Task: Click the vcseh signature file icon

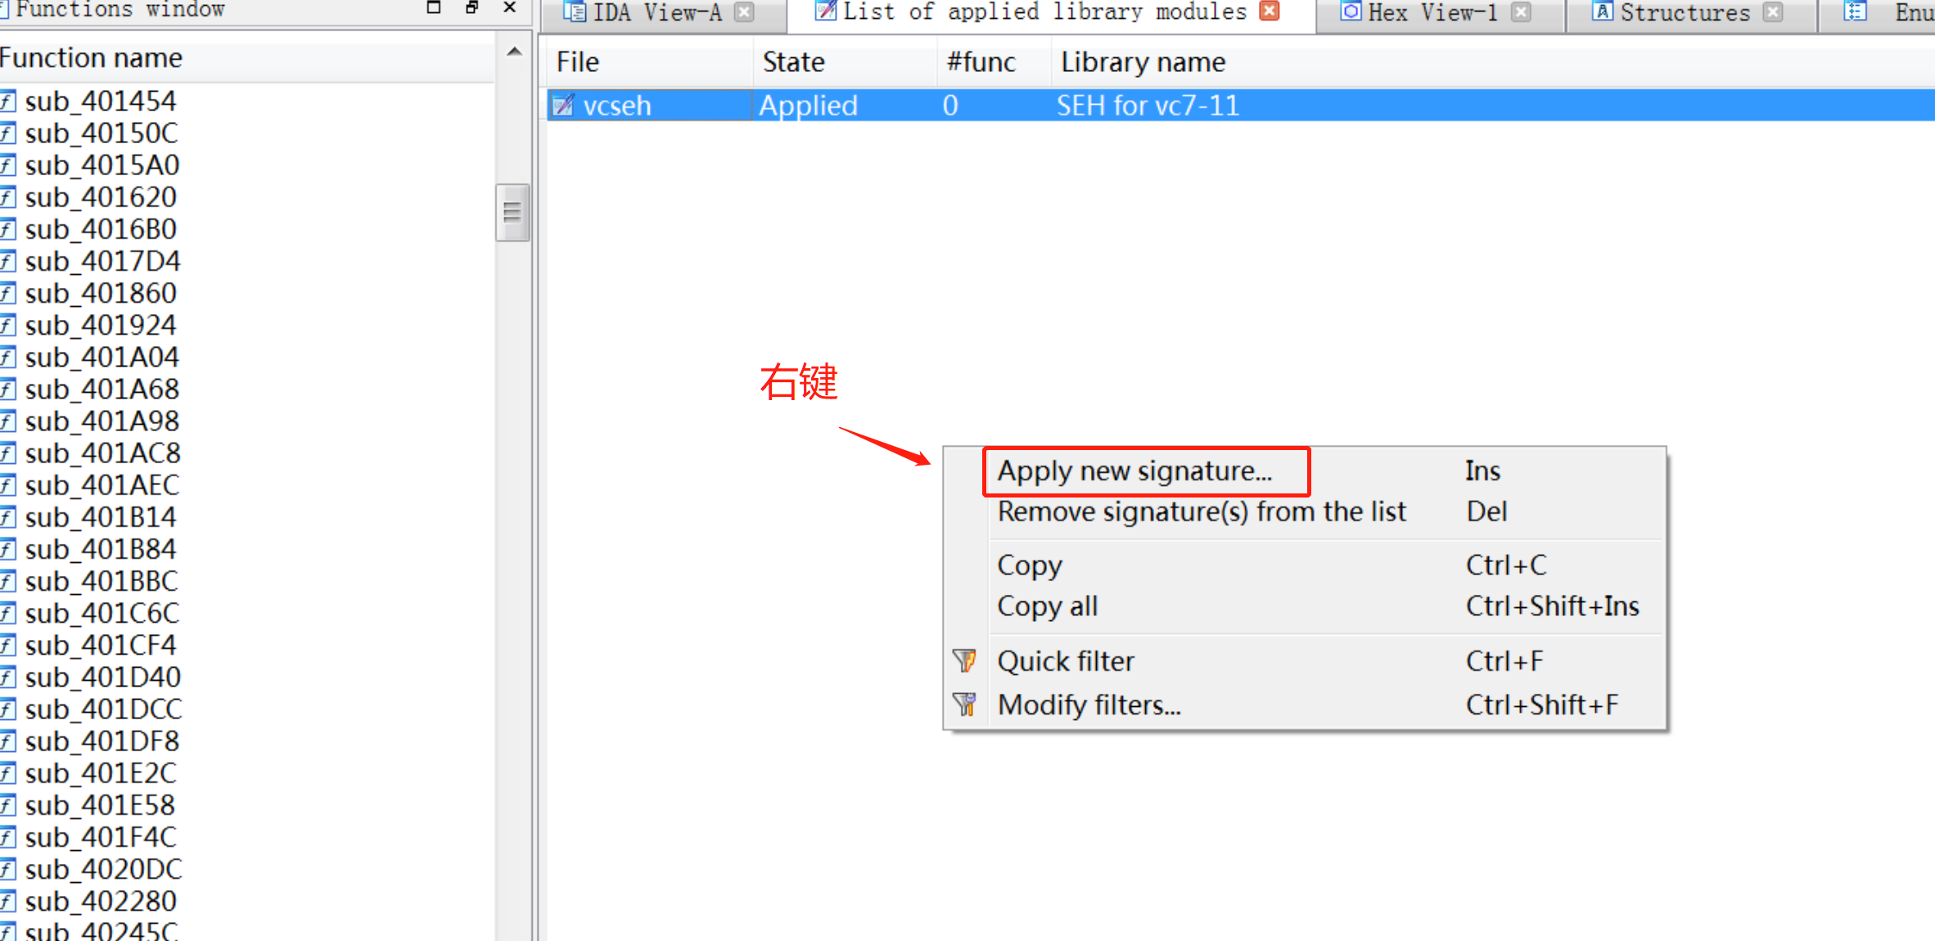Action: [x=563, y=106]
